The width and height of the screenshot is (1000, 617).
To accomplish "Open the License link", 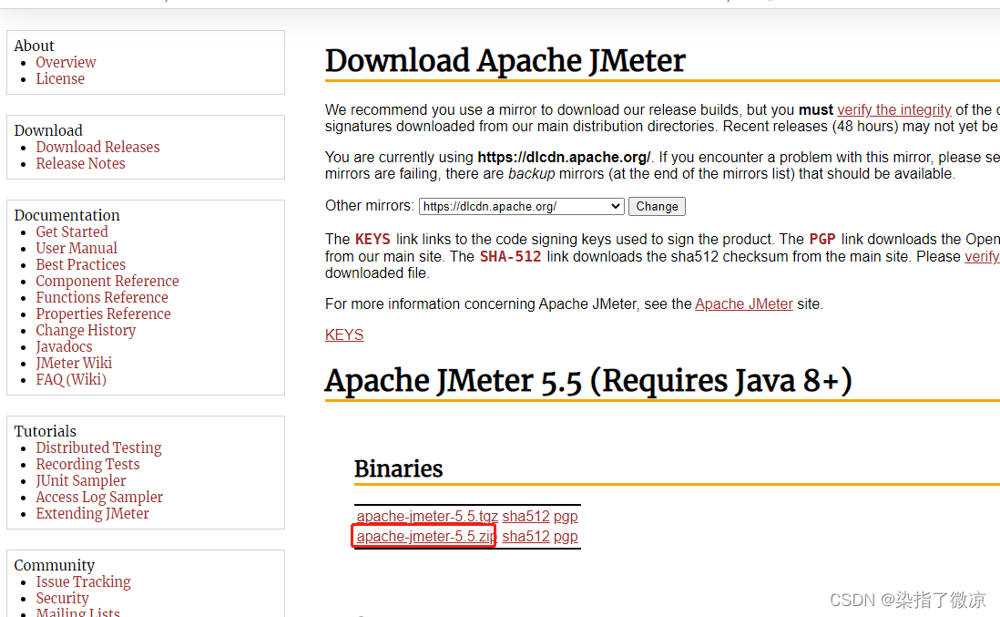I will 60,79.
